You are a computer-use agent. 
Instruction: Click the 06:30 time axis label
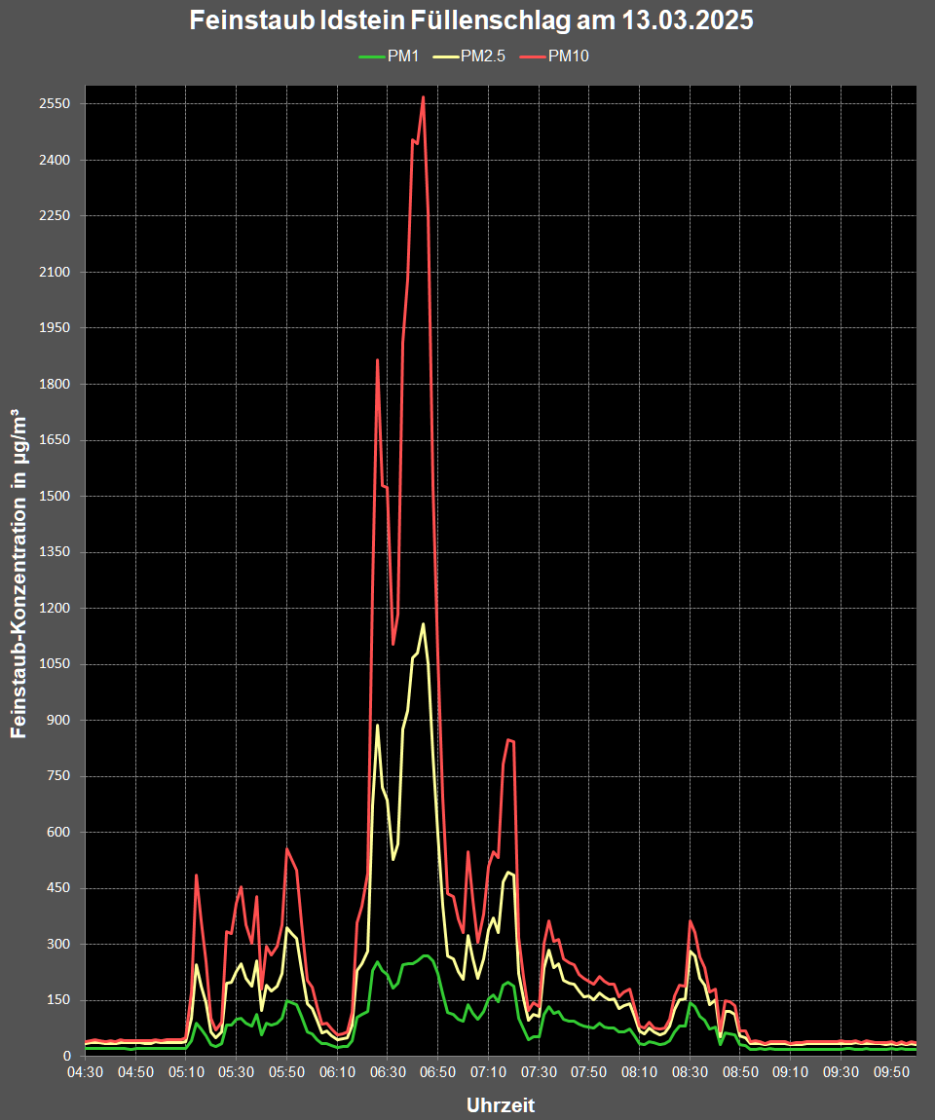(388, 1072)
